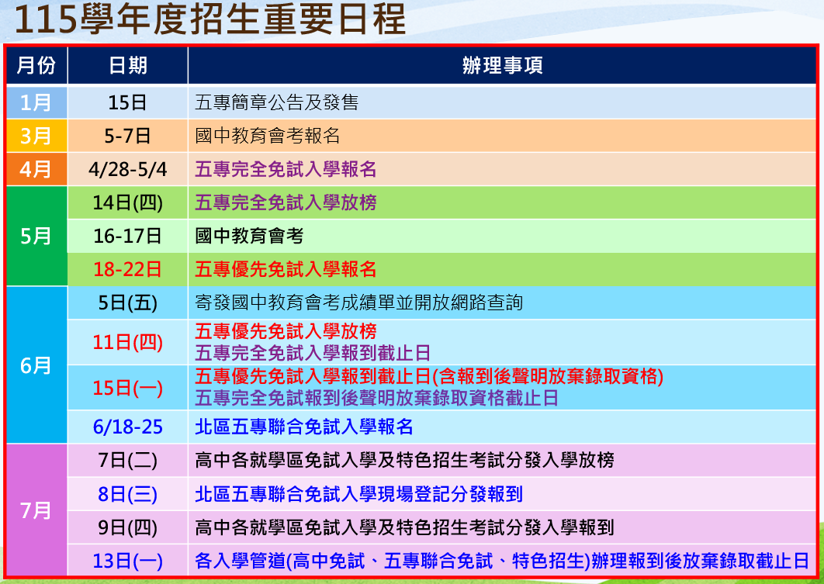Click the 五專簡章公告及發售 entry

[x=276, y=102]
